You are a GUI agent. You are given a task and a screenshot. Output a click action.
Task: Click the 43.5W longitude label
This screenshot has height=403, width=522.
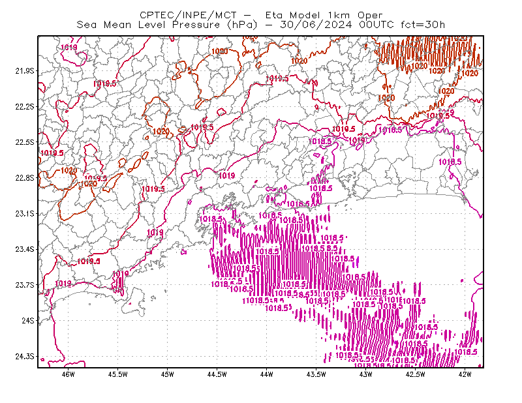point(316,374)
